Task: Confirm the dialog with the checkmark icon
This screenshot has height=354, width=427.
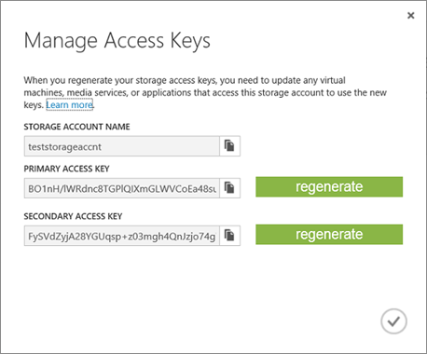Action: coord(393,321)
